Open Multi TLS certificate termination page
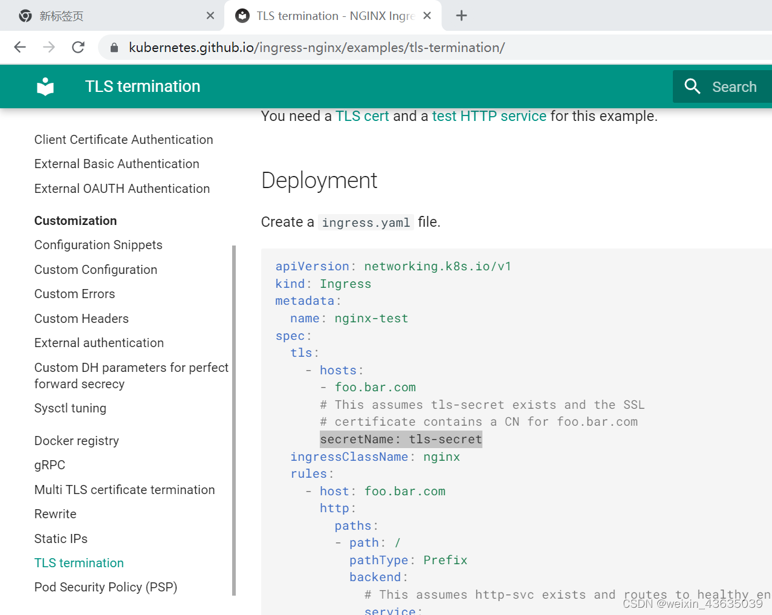The width and height of the screenshot is (772, 615). coord(125,490)
